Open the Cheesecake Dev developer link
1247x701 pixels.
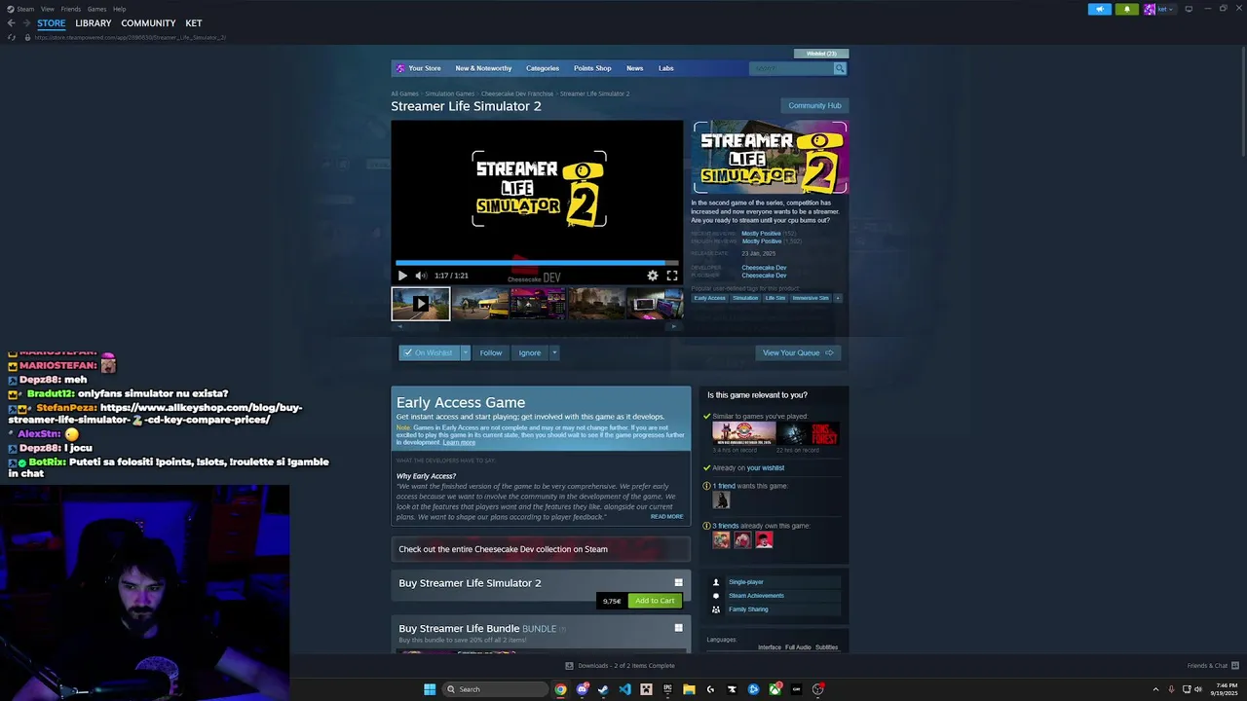pos(764,268)
